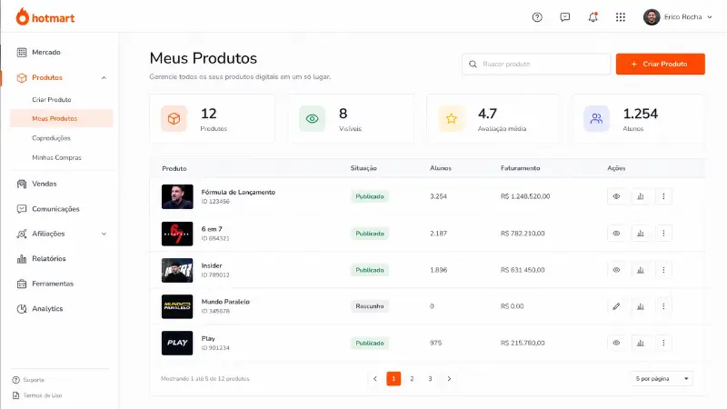Image resolution: width=727 pixels, height=409 pixels.
Task: Expand the Erico Rocha account dropdown arrow
Action: 710,17
